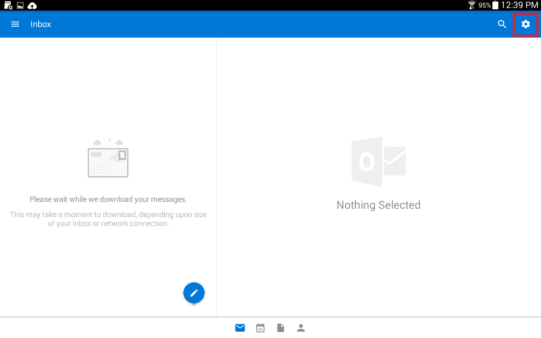Switch to the Files tab icon
This screenshot has width=541, height=338.
(281, 328)
